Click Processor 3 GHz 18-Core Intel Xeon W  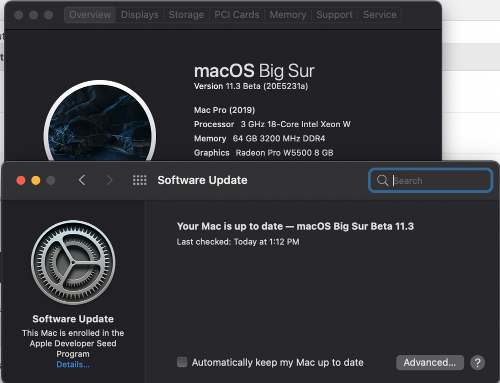coord(272,124)
